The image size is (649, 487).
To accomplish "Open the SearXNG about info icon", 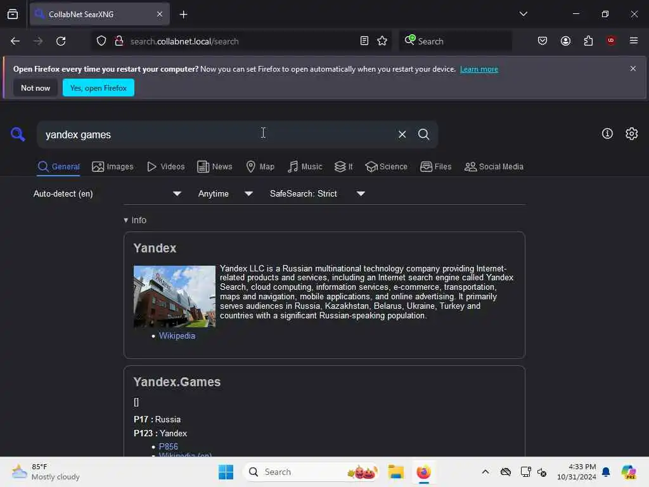I will (607, 133).
